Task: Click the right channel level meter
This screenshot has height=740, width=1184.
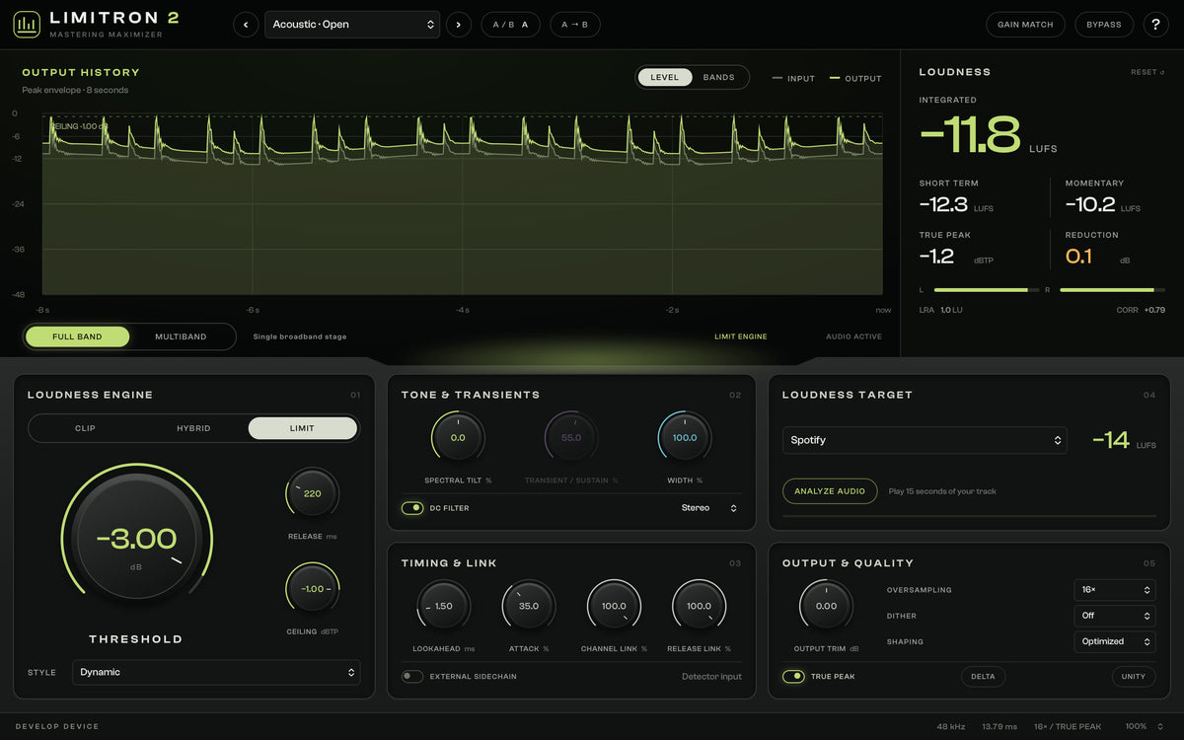Action: (1113, 290)
